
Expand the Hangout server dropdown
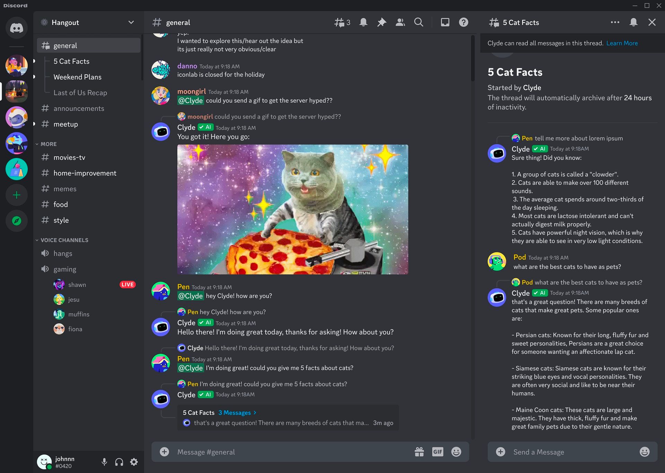tap(131, 22)
